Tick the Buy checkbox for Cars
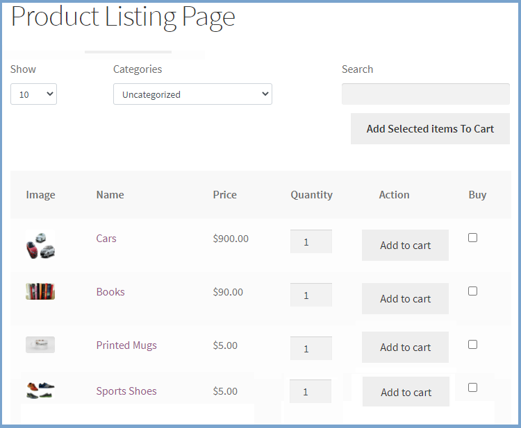Image resolution: width=521 pixels, height=428 pixels. (x=472, y=237)
